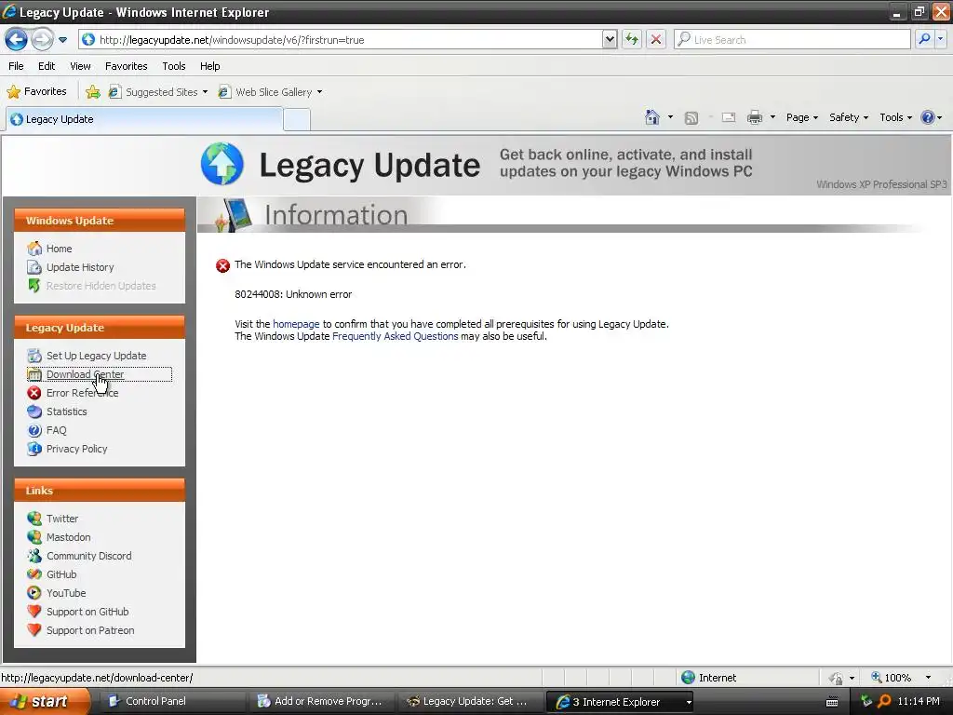
Task: Click the Home page icon in command bar
Action: (x=652, y=117)
